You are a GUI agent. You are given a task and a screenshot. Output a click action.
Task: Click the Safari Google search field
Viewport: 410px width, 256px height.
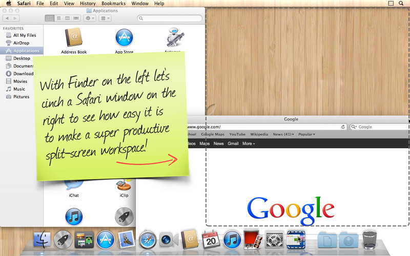click(x=380, y=126)
